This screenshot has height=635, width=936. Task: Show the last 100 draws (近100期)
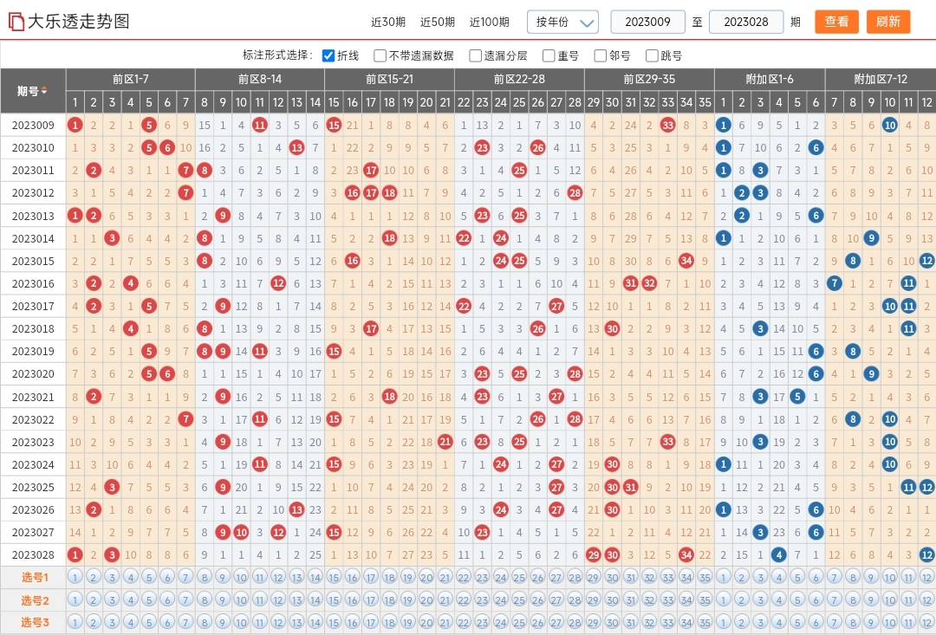(490, 22)
